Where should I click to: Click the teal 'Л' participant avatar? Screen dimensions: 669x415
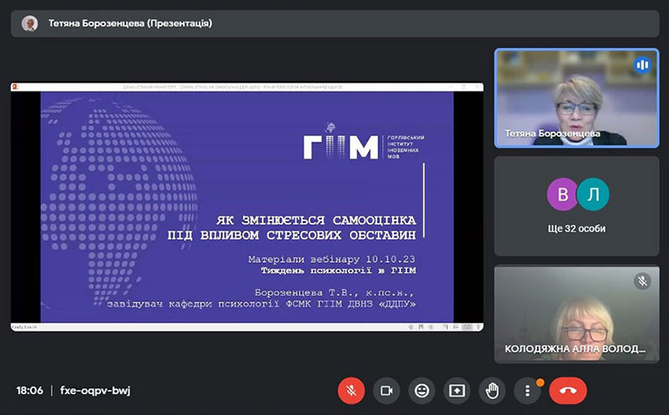pos(593,195)
